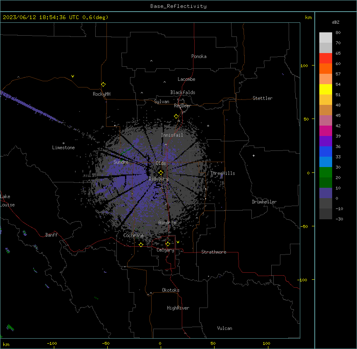
Task: Click the Cochrane label
Action: 133,235
